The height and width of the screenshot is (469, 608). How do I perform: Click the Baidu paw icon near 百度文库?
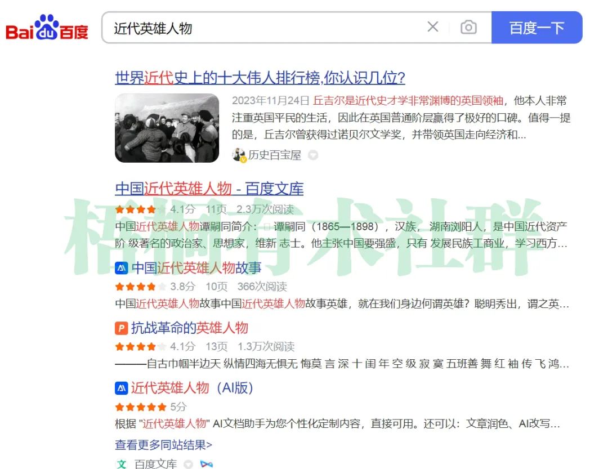click(205, 464)
